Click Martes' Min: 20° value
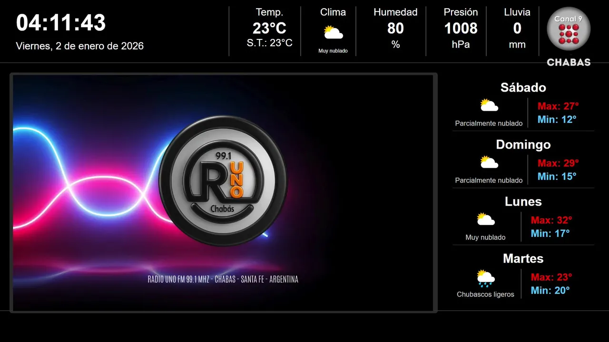 [x=550, y=290]
